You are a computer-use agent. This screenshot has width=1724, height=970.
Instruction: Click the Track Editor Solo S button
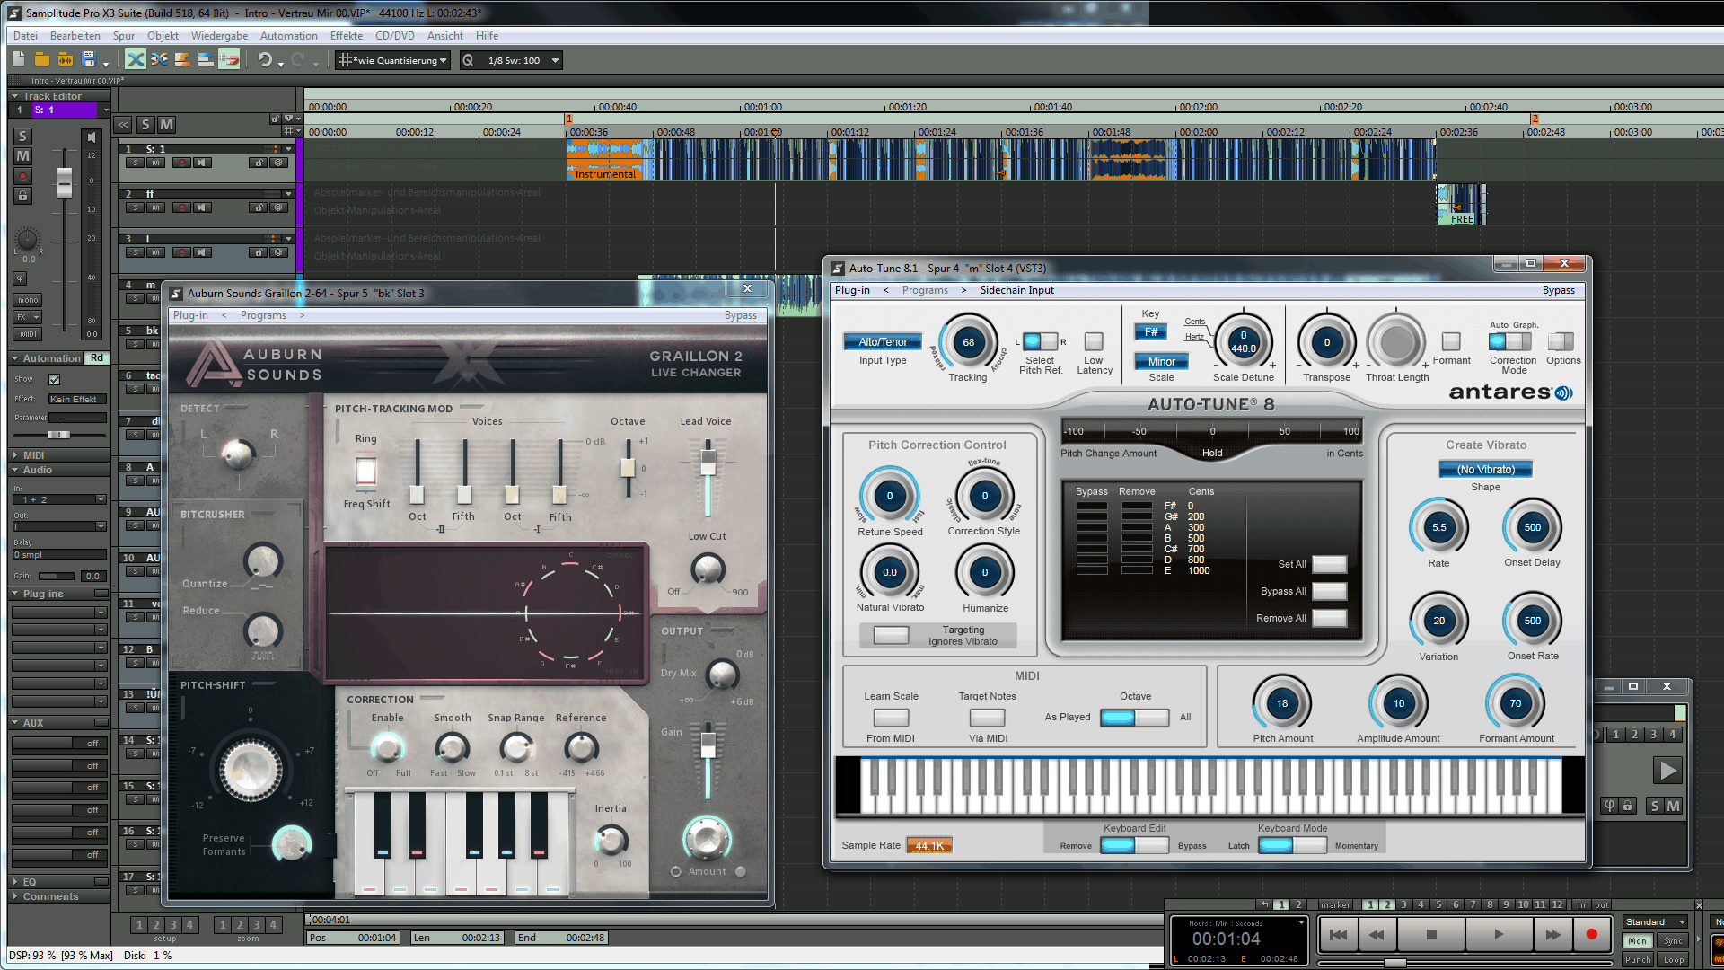pos(23,137)
